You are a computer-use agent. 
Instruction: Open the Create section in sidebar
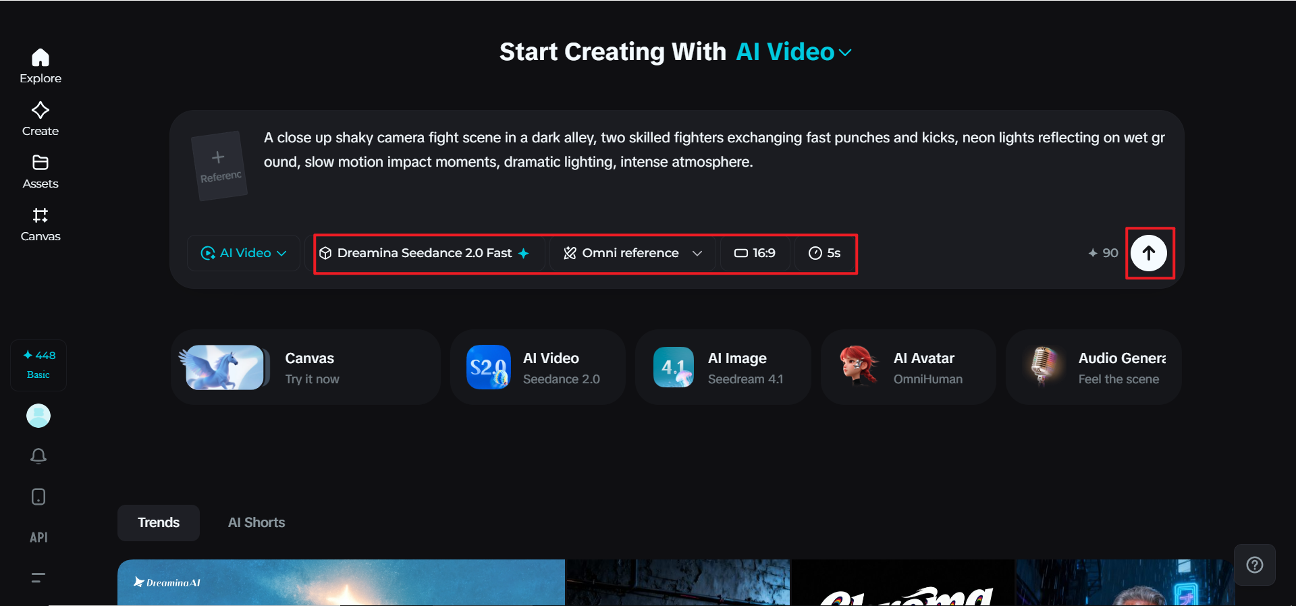point(40,119)
